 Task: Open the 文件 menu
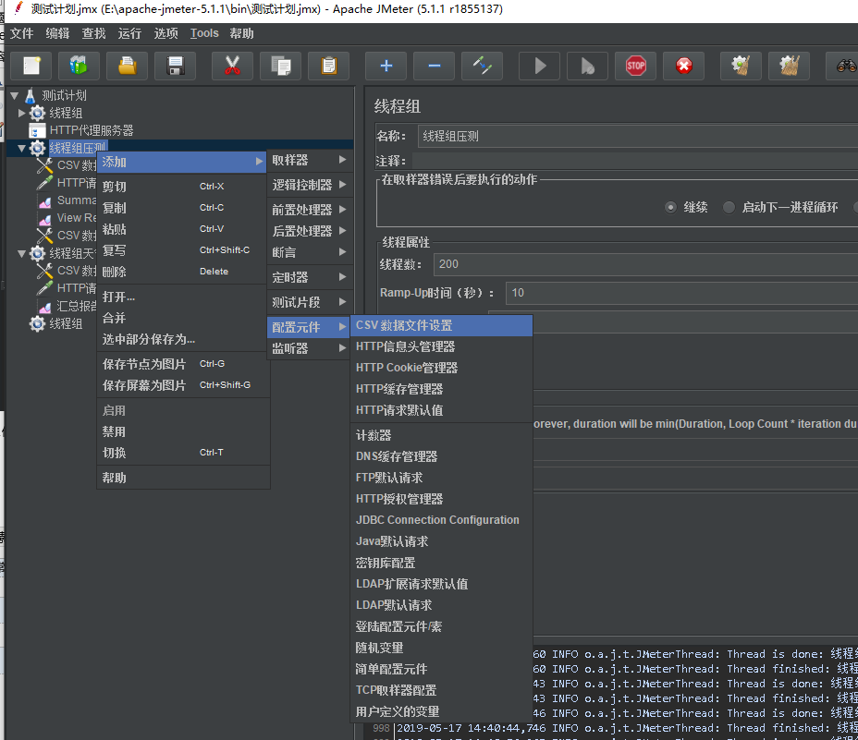(x=22, y=33)
